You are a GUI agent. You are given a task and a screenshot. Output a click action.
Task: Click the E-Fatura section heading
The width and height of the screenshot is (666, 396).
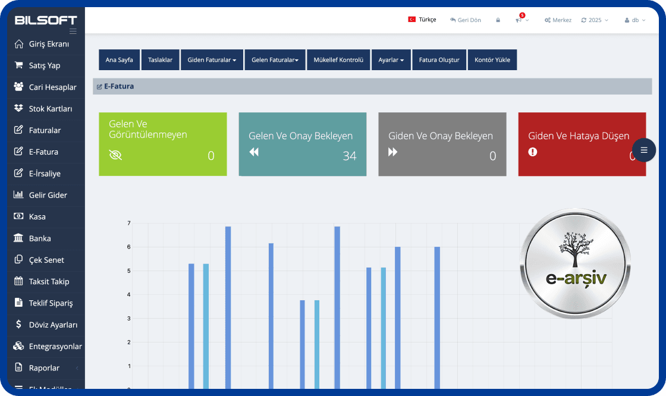[x=119, y=86]
